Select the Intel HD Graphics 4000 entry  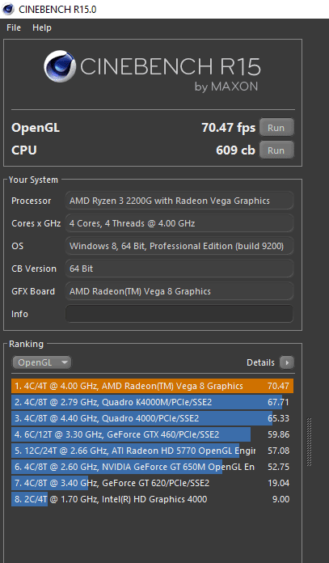(152, 499)
